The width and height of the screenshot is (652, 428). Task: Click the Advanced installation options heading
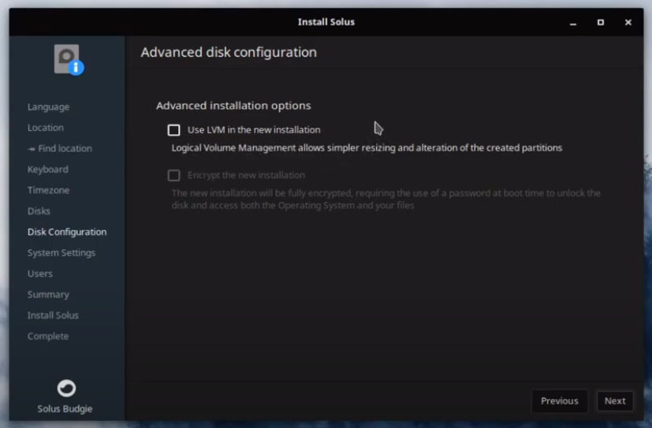click(x=233, y=106)
